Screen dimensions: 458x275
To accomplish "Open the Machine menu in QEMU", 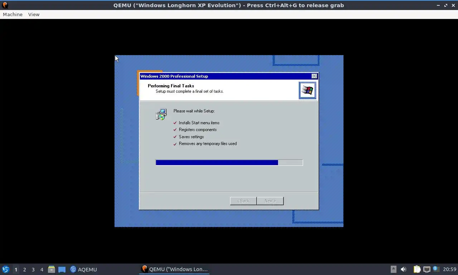I will pyautogui.click(x=13, y=14).
